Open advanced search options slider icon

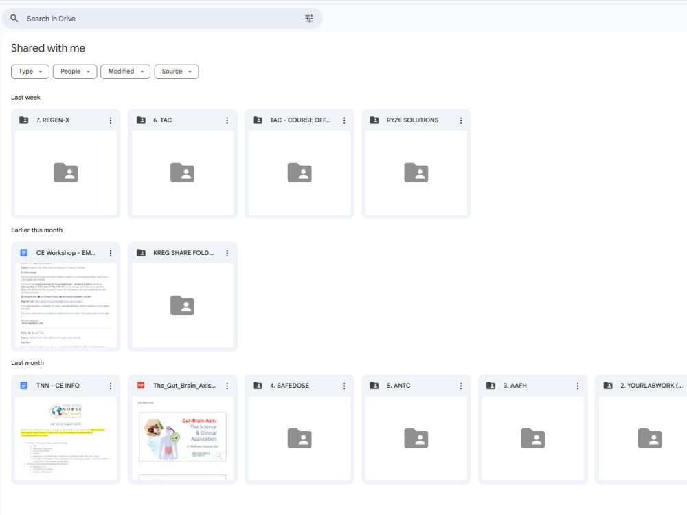(x=309, y=19)
